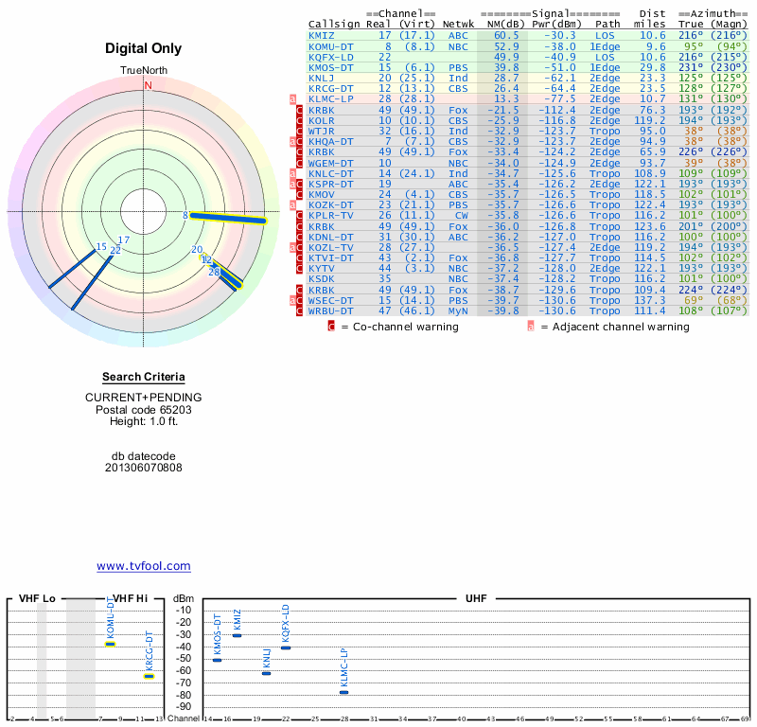Click the KSDK callsign in the table
This screenshot has width=757, height=727.
(x=322, y=278)
